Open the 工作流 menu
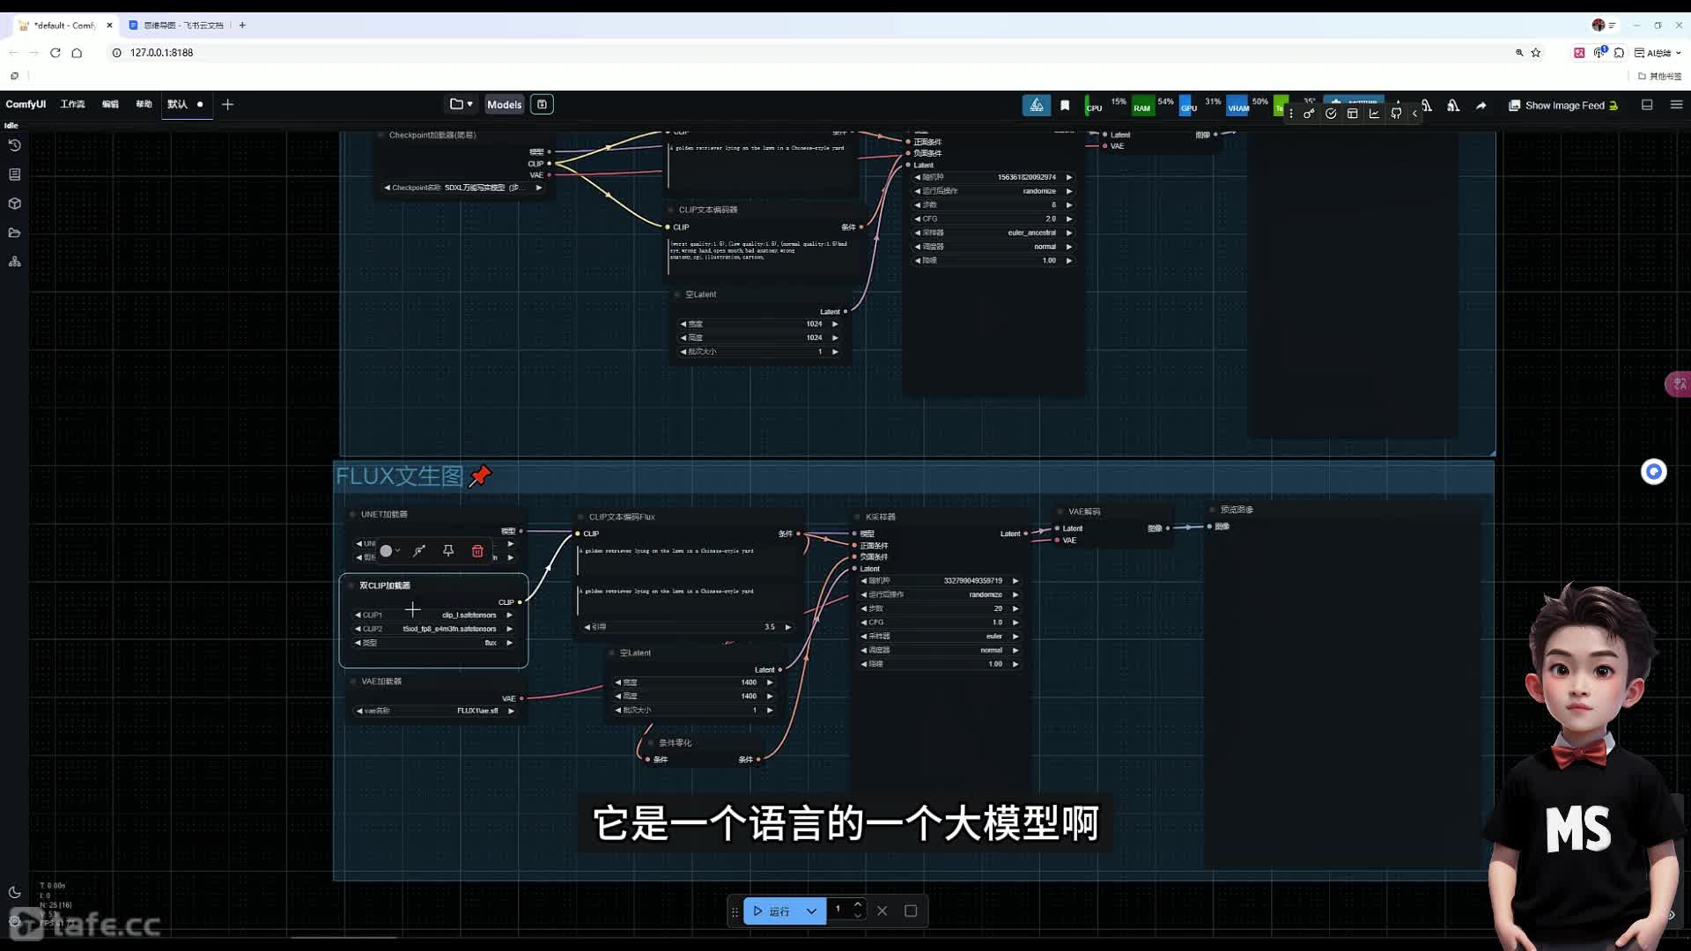 point(72,104)
